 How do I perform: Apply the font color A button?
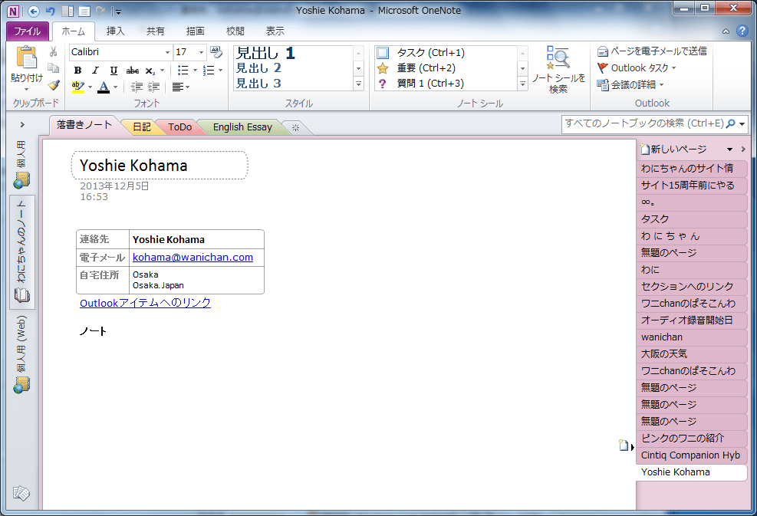click(104, 87)
